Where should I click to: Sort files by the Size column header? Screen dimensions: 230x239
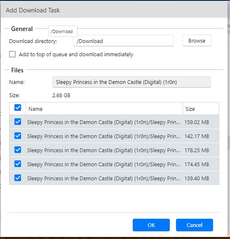click(201, 109)
